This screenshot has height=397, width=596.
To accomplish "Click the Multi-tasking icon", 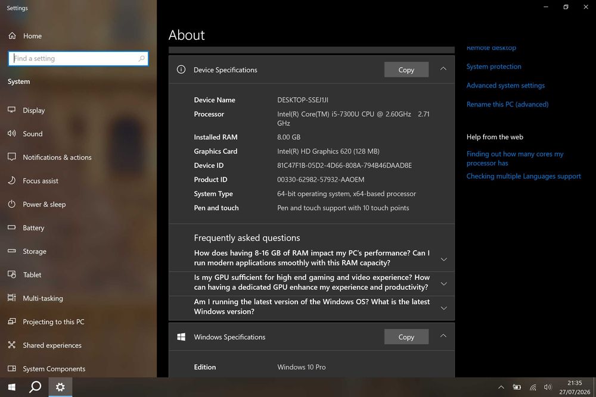I will [12, 298].
